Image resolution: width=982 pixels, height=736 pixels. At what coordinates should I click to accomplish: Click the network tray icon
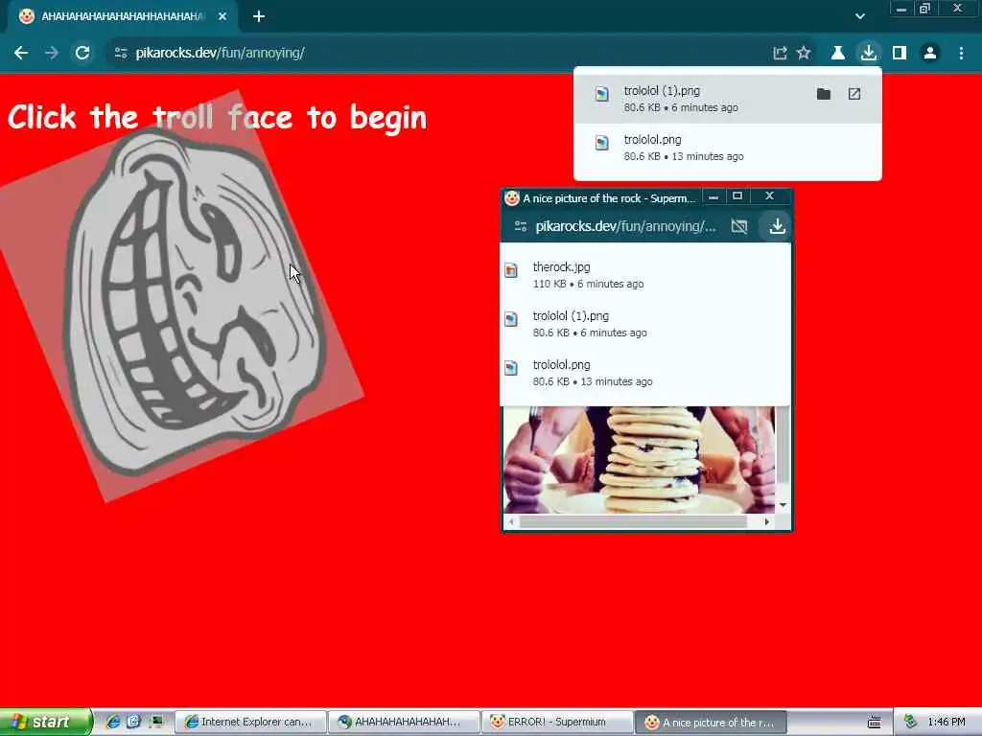tap(911, 723)
